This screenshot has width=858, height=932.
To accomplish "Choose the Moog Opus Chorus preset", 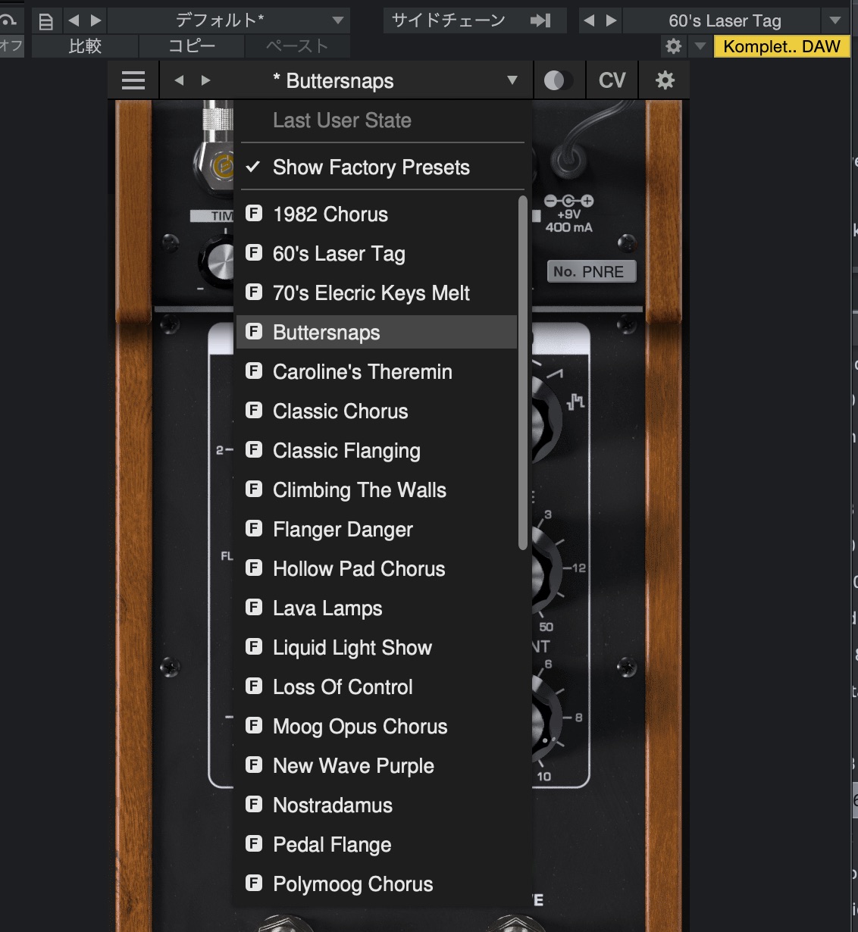I will pyautogui.click(x=360, y=727).
